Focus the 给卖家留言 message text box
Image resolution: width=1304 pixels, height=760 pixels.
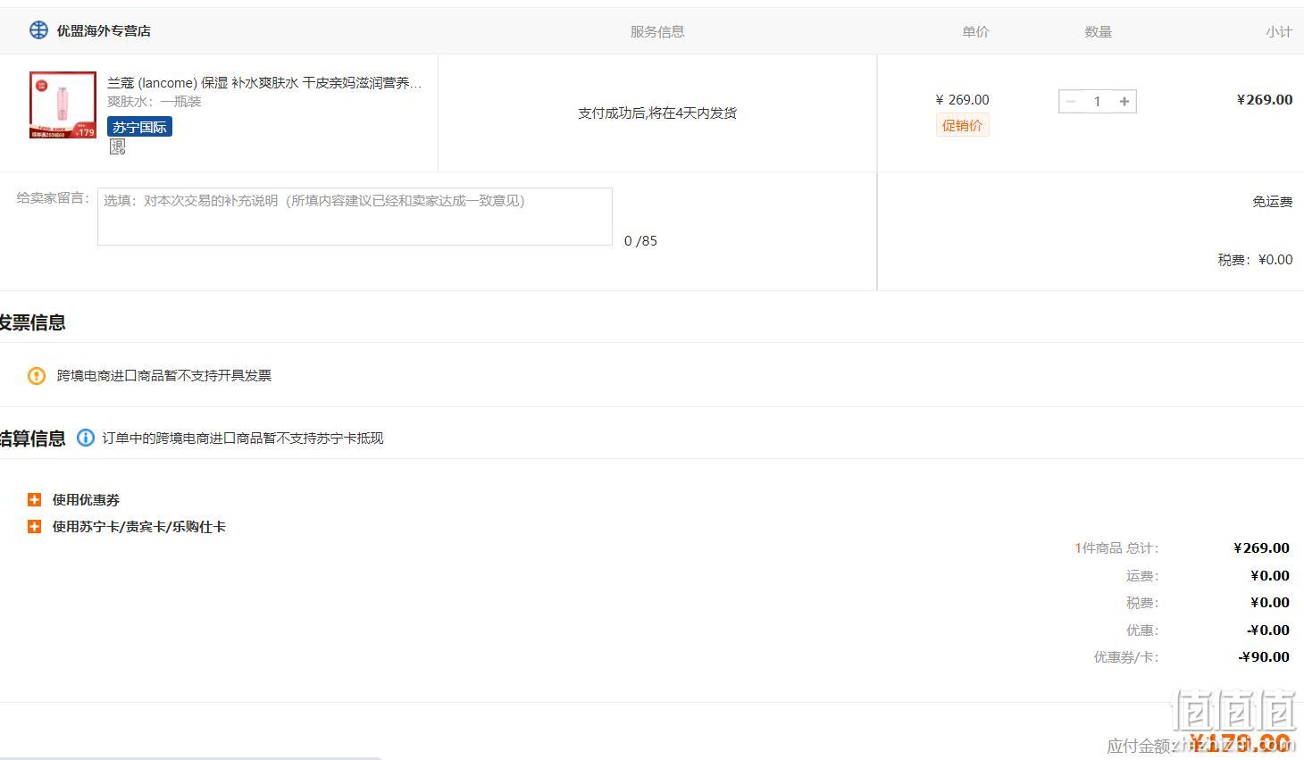[355, 216]
